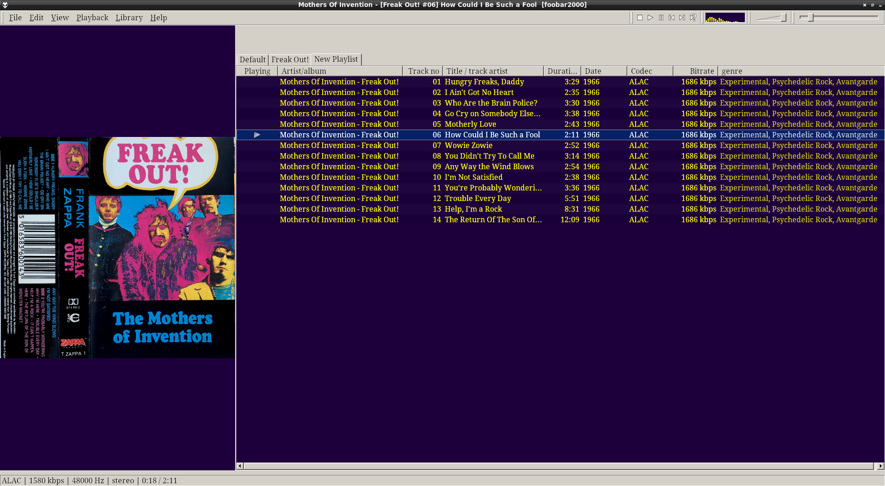Sort by Bitrate column header
Image resolution: width=885 pixels, height=486 pixels.
pos(695,71)
